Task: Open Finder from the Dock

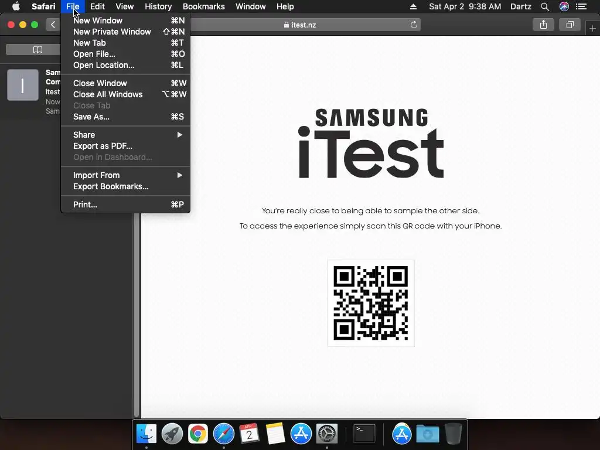Action: click(146, 434)
